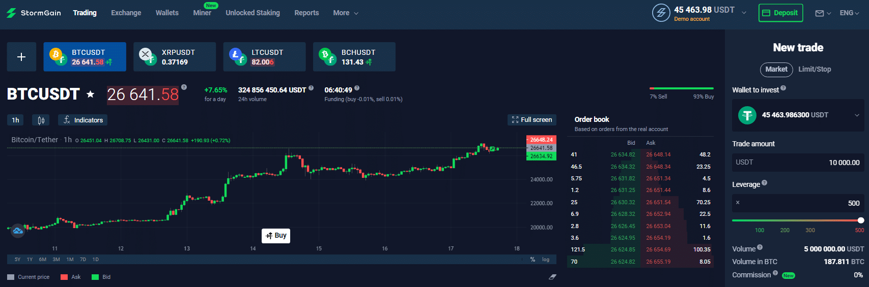The height and width of the screenshot is (287, 869).
Task: Open the Reports page
Action: tap(306, 13)
